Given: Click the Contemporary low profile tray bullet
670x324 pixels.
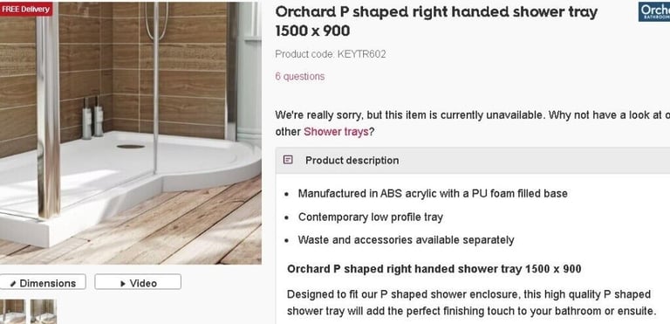Looking at the screenshot, I should 371,217.
